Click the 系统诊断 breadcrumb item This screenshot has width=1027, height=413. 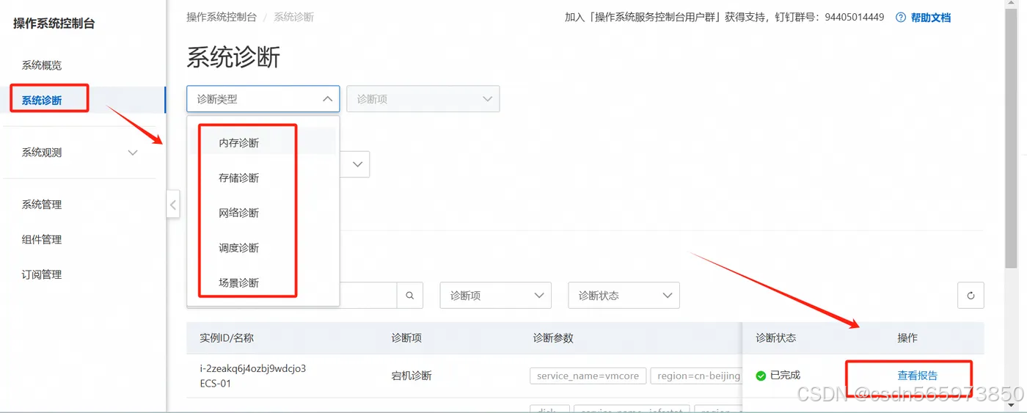click(293, 16)
